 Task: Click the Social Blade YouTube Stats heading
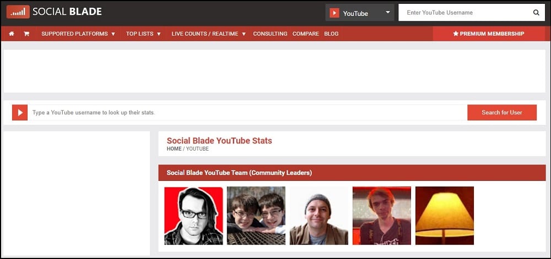coord(219,141)
